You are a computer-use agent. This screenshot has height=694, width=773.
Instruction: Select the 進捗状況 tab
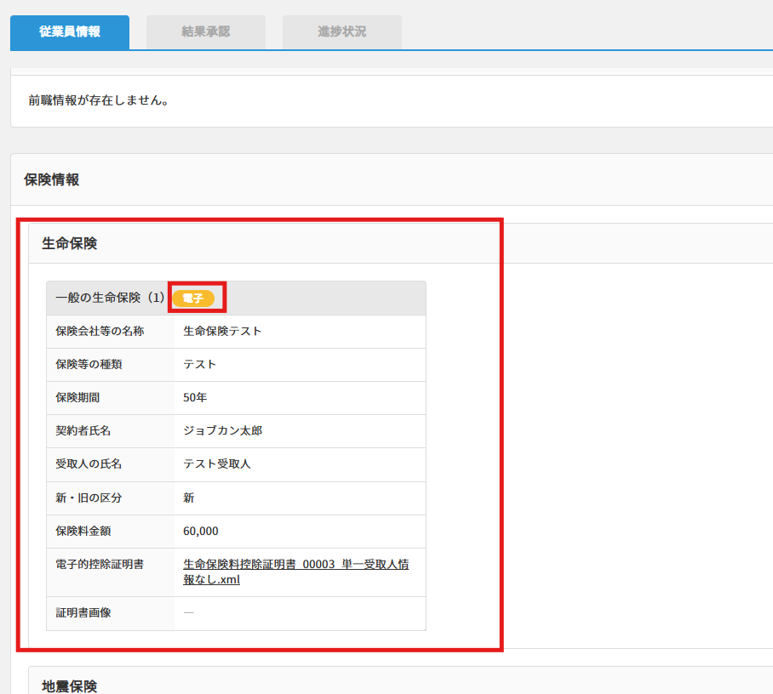point(341,31)
